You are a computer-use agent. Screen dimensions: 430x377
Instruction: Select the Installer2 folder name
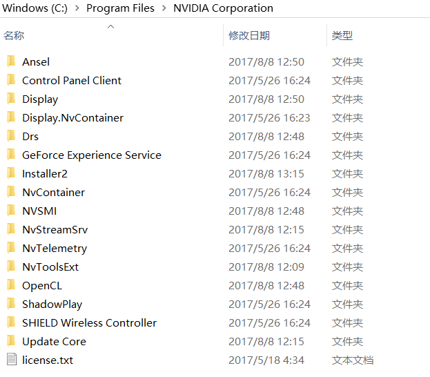(45, 174)
